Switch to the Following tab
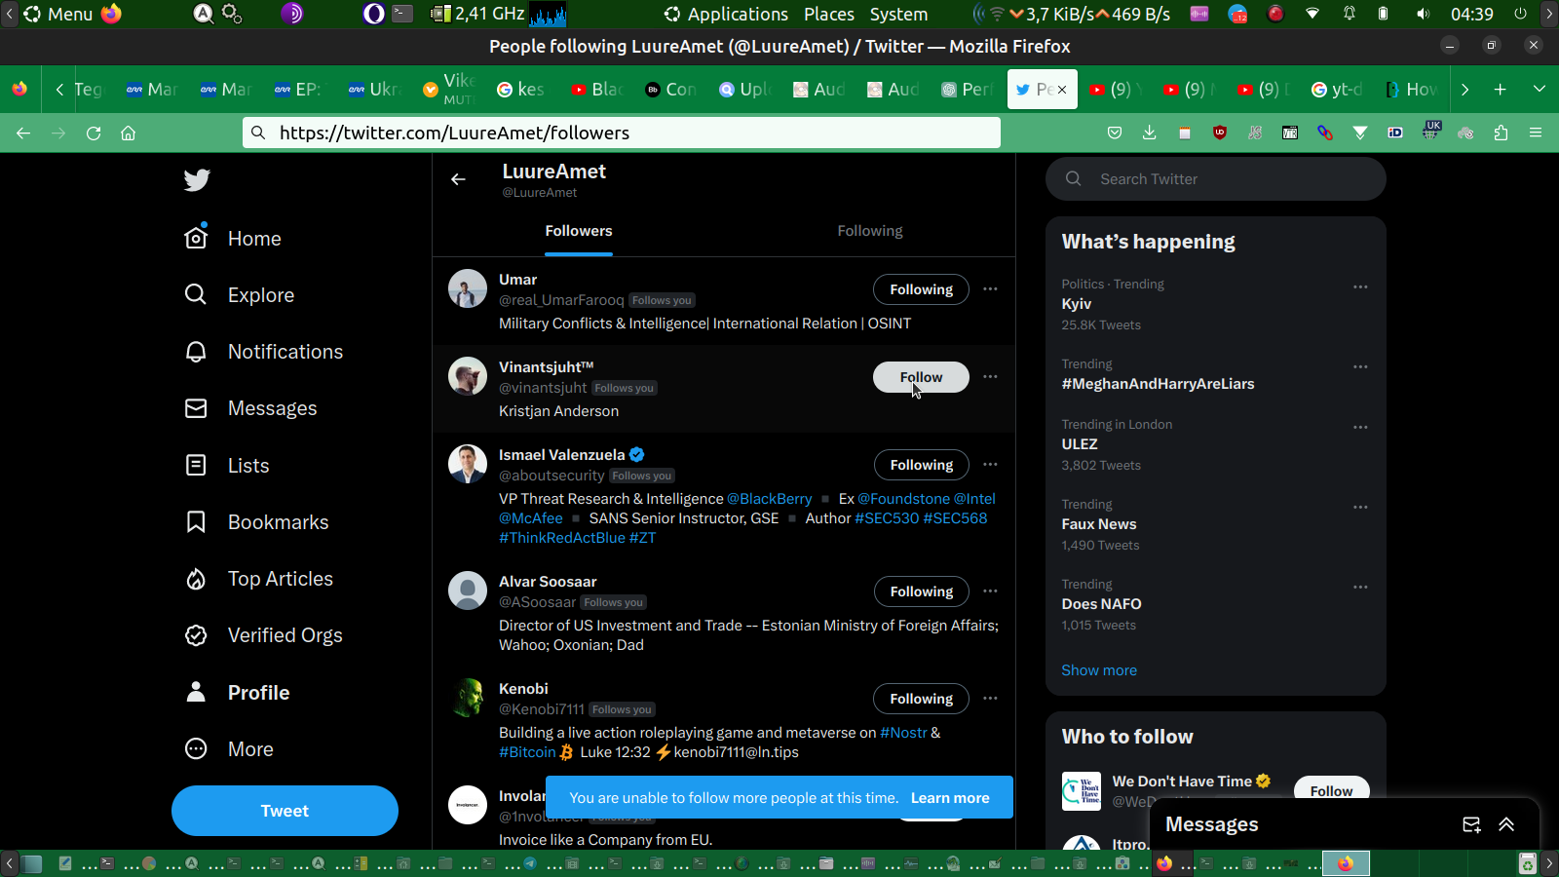 (x=870, y=232)
